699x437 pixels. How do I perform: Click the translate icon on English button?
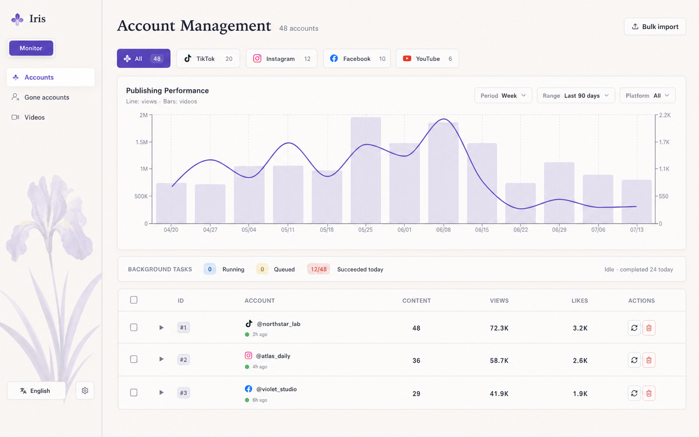coord(23,391)
